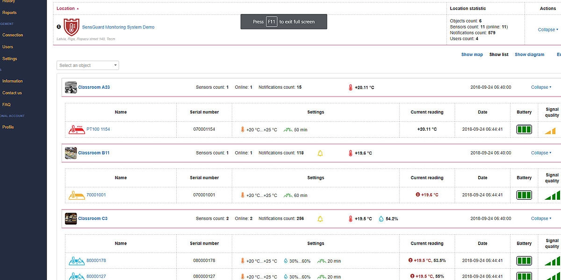The height and width of the screenshot is (280, 561).
Task: Open the SensGuard Monitoring System Demo link
Action: coord(118,27)
